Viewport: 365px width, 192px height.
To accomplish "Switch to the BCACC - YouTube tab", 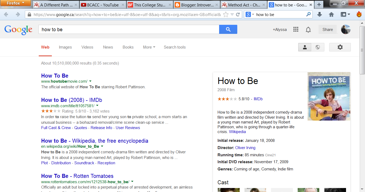I will (103, 5).
